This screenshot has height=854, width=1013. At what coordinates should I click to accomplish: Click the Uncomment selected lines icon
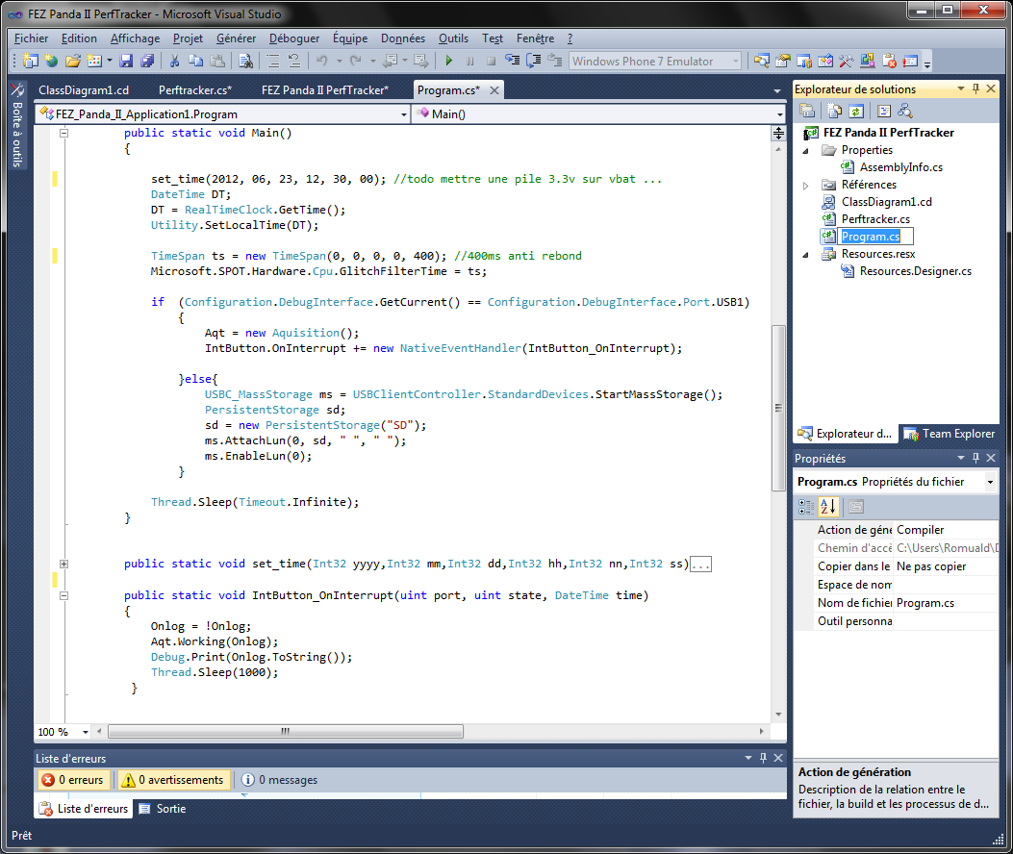(x=294, y=61)
